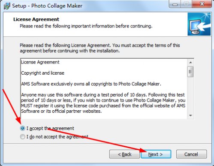Image resolution: width=214 pixels, height=166 pixels.
Task: Click the Setup installer icon in title bar
Action: [7, 6]
